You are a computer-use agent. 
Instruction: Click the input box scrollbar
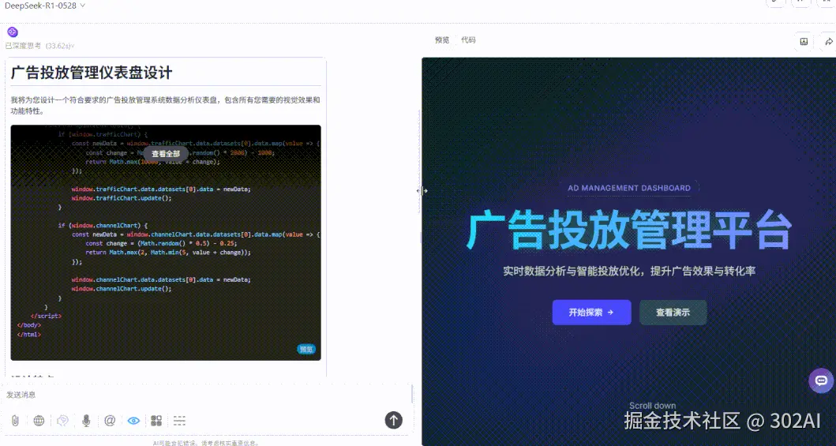click(412, 395)
